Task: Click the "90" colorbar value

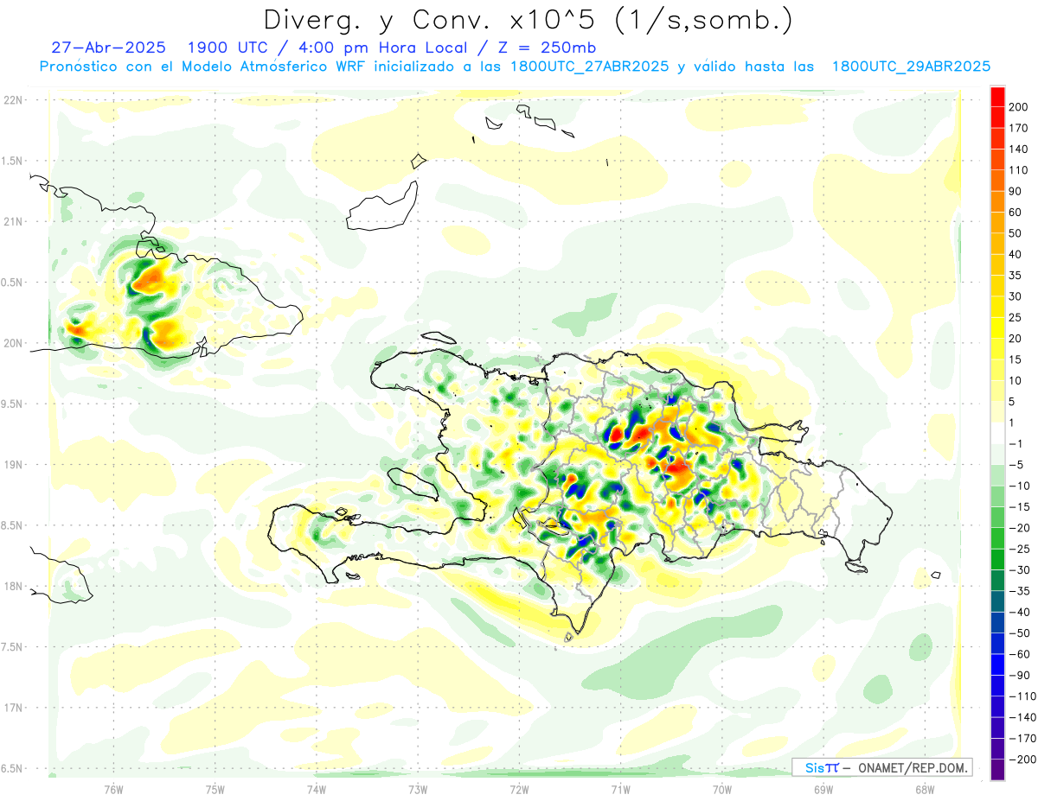Action: 1016,191
